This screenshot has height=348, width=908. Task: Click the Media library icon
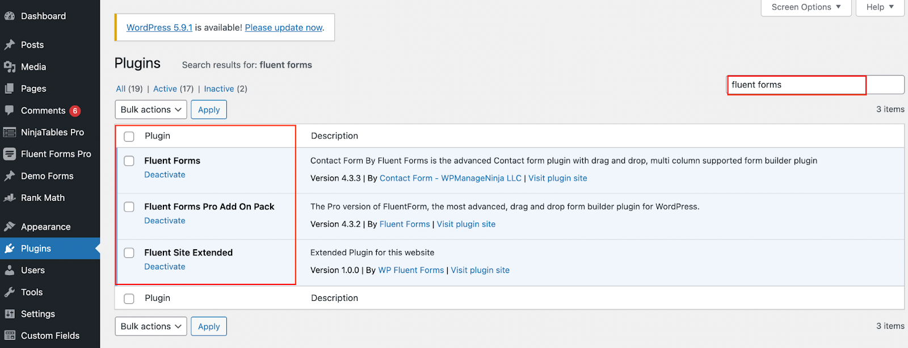[x=10, y=67]
